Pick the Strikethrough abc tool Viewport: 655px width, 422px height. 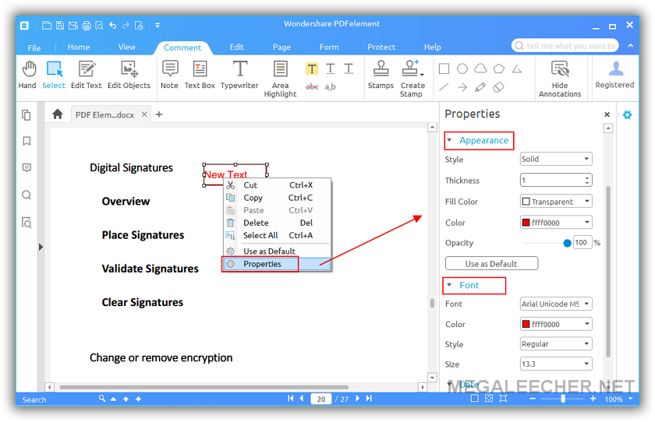click(312, 86)
